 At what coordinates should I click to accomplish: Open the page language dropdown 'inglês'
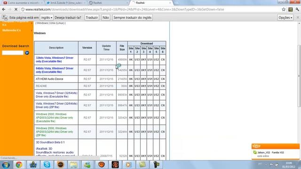point(47,17)
